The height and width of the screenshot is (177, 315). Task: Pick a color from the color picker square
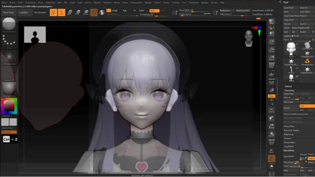click(x=9, y=105)
